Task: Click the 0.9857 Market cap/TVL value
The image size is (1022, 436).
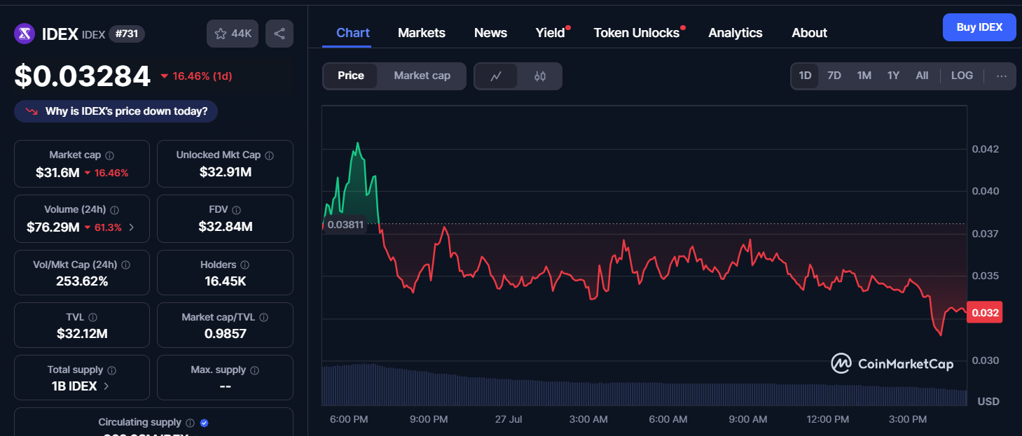Action: pyautogui.click(x=225, y=334)
